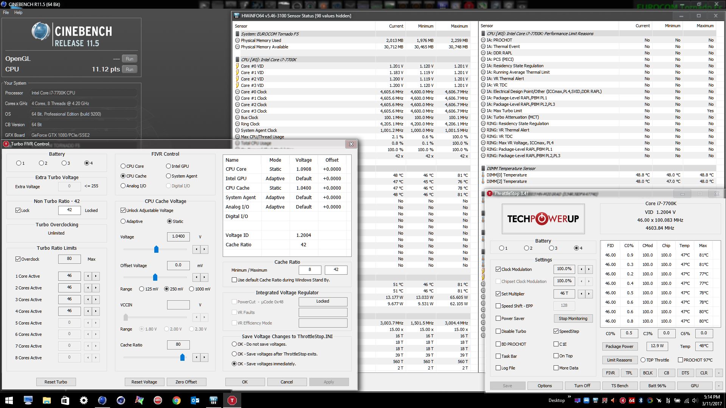Viewport: 726px width, 408px height.
Task: Click the red 64 tray icon
Action: (x=632, y=400)
